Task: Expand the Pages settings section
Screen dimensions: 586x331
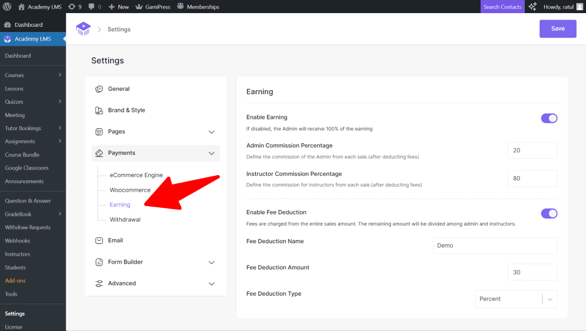Action: 211,132
